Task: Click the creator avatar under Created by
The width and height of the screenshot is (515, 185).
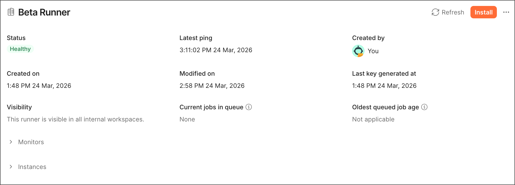Action: [x=358, y=51]
